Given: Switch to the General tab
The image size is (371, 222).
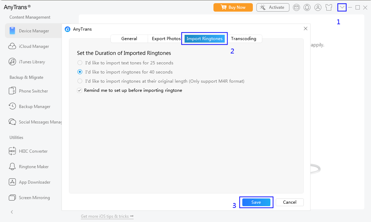Looking at the screenshot, I should pos(129,39).
